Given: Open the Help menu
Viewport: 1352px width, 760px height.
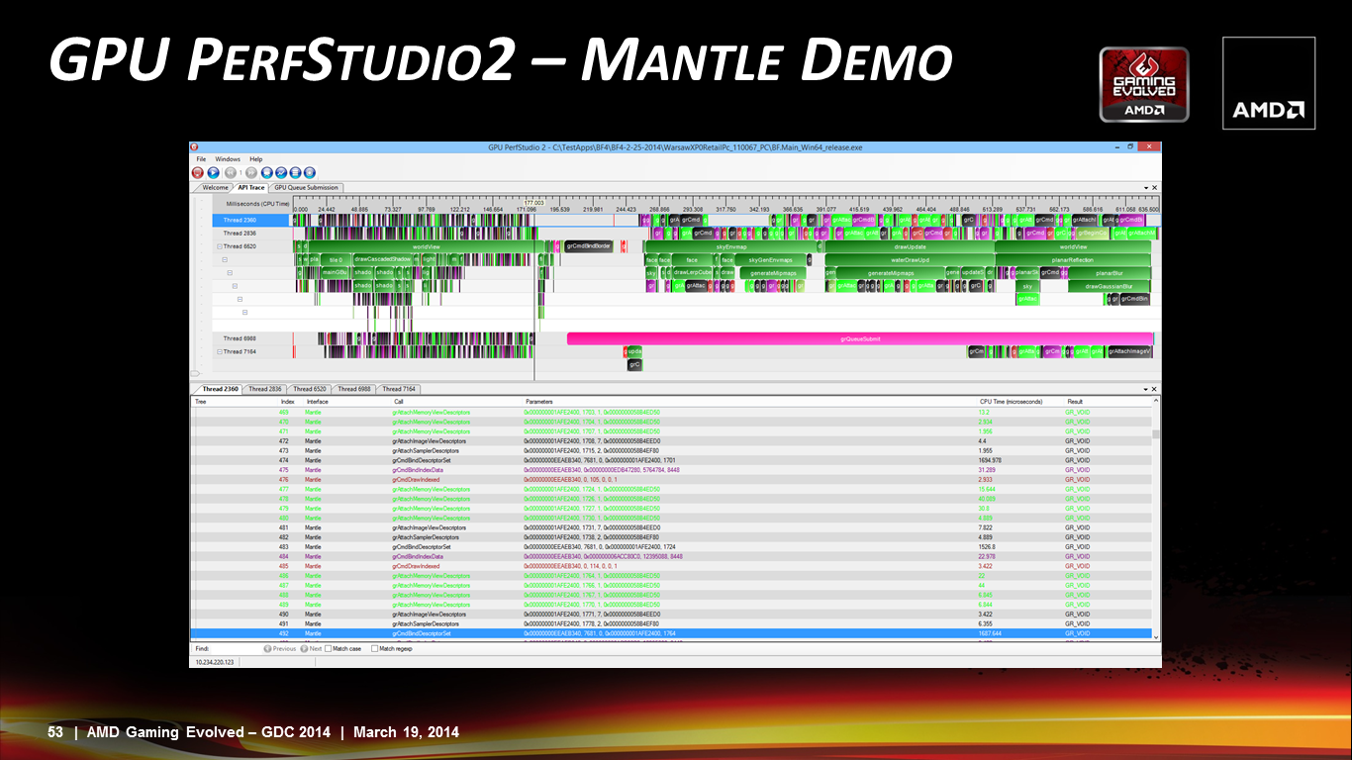Looking at the screenshot, I should [256, 159].
